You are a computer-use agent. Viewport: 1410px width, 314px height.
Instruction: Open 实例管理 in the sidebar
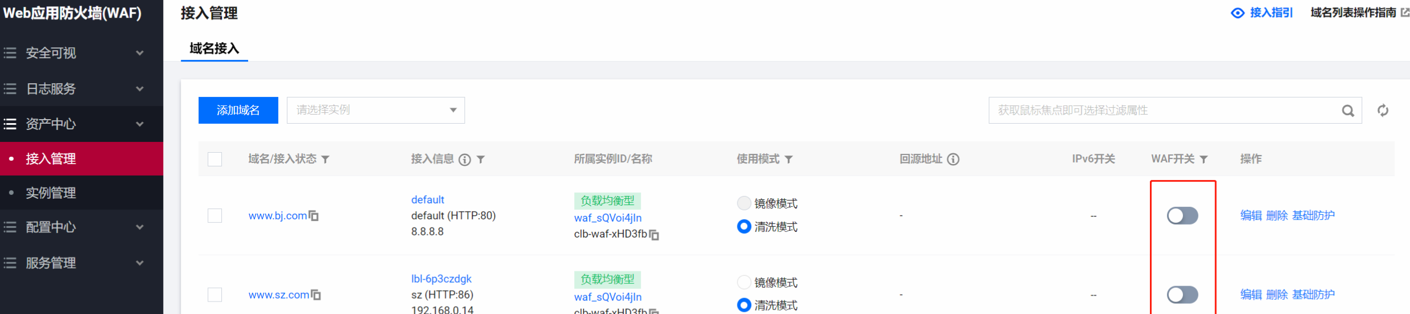point(51,193)
